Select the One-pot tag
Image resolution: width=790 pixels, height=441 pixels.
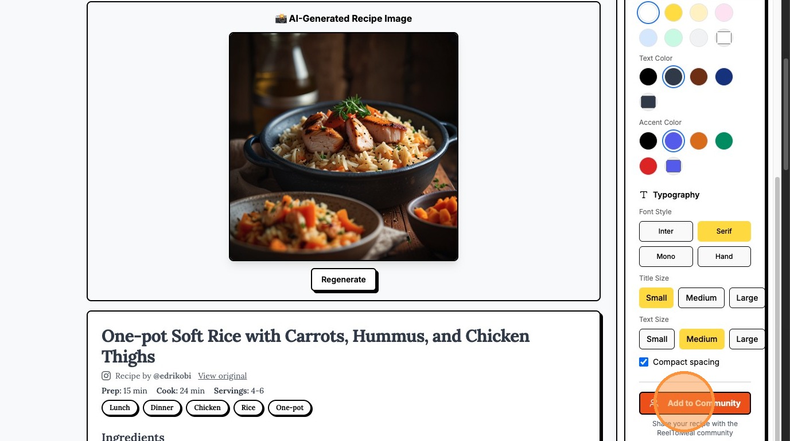pos(290,408)
